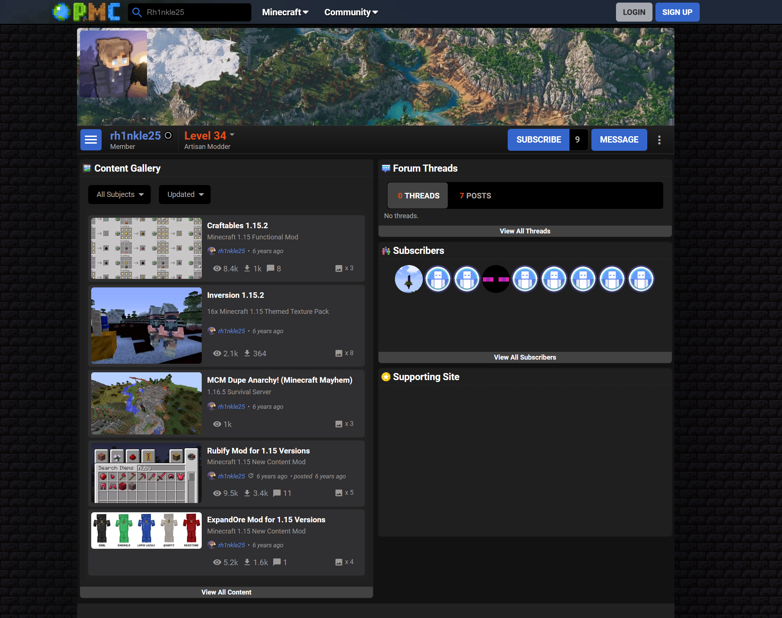Viewport: 782px width, 618px height.
Task: Click the Subscribers header icon
Action: click(x=386, y=251)
